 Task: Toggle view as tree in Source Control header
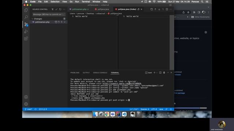[x=53, y=9]
